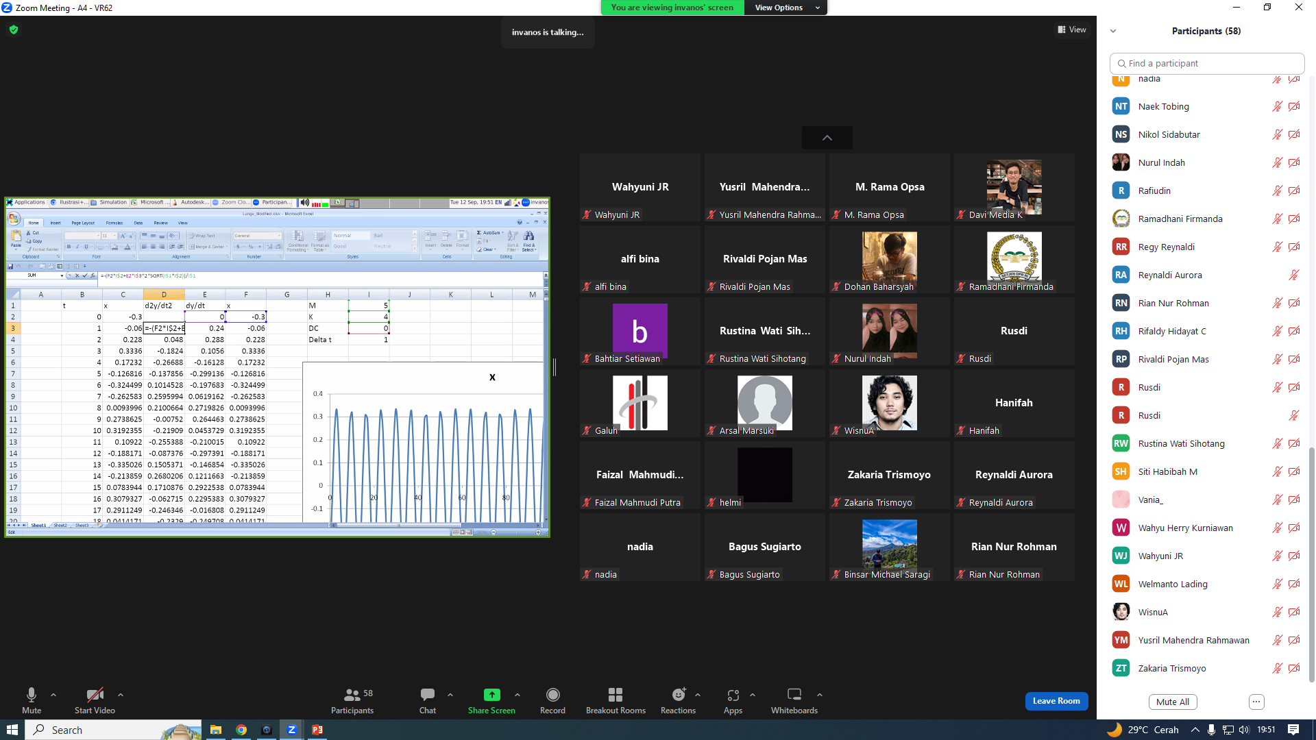The image size is (1316, 740).
Task: Toggle the Participants panel
Action: [x=352, y=700]
